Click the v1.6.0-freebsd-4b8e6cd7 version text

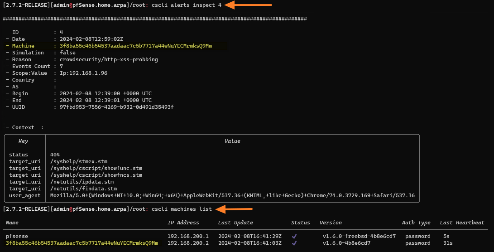(359, 236)
